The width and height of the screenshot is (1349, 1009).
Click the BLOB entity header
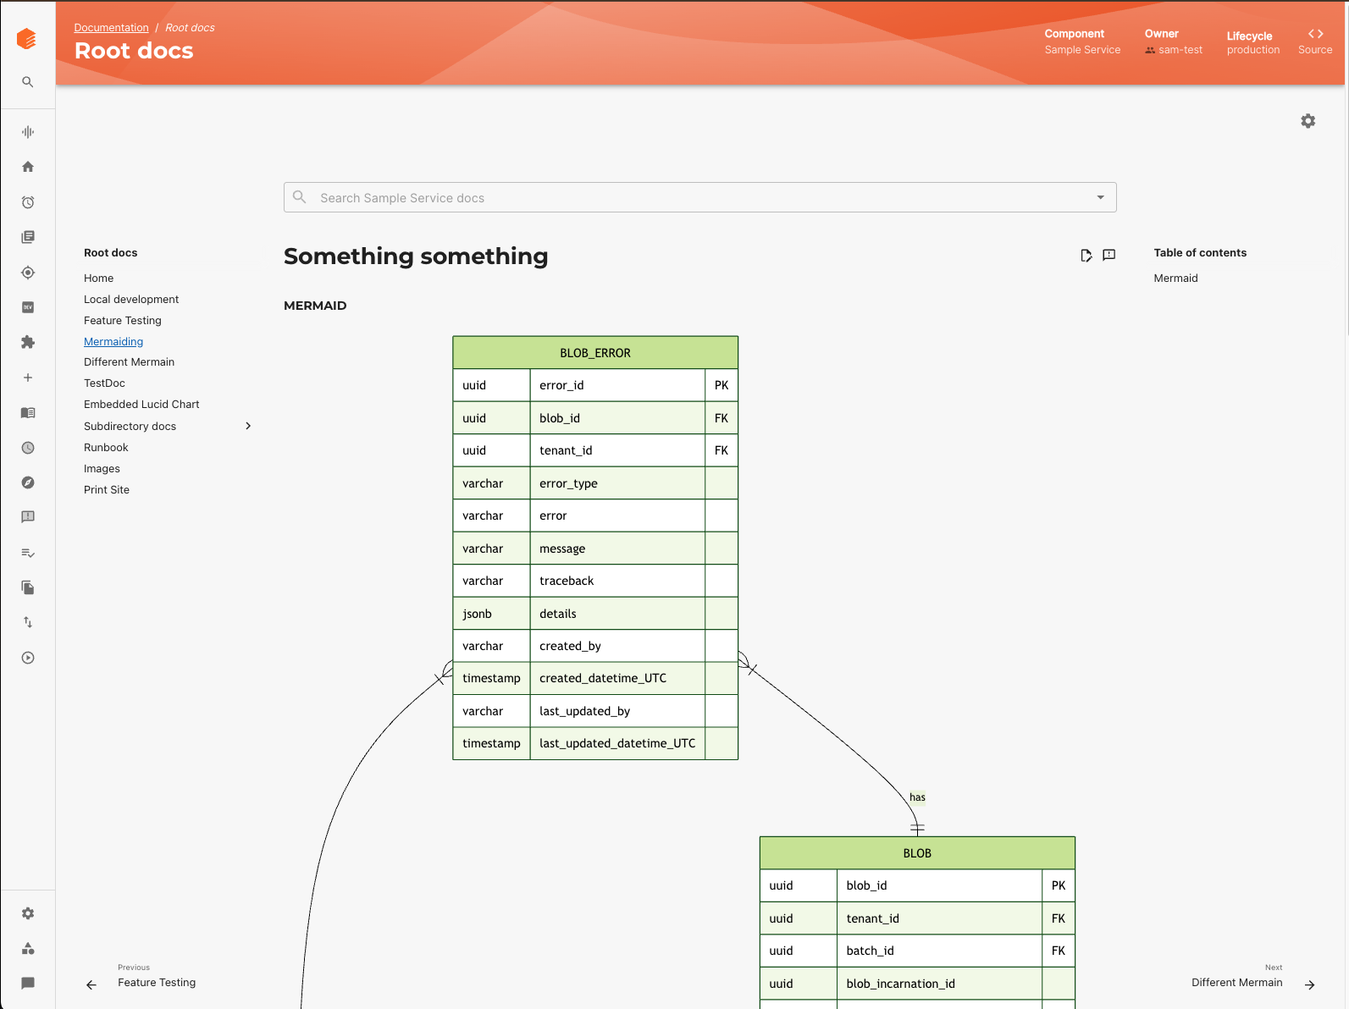[x=917, y=853]
